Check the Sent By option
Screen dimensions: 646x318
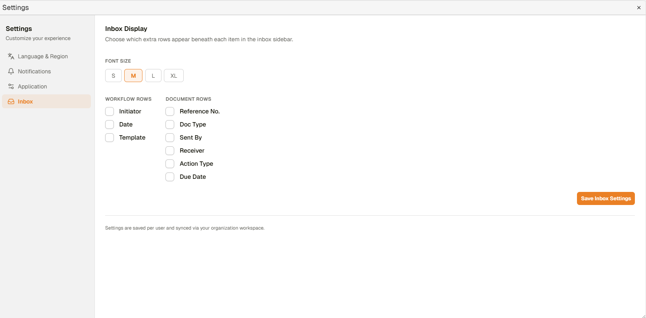click(x=170, y=138)
